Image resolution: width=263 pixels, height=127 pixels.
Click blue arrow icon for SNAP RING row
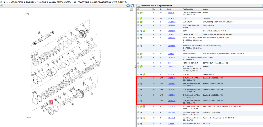coord(141,25)
